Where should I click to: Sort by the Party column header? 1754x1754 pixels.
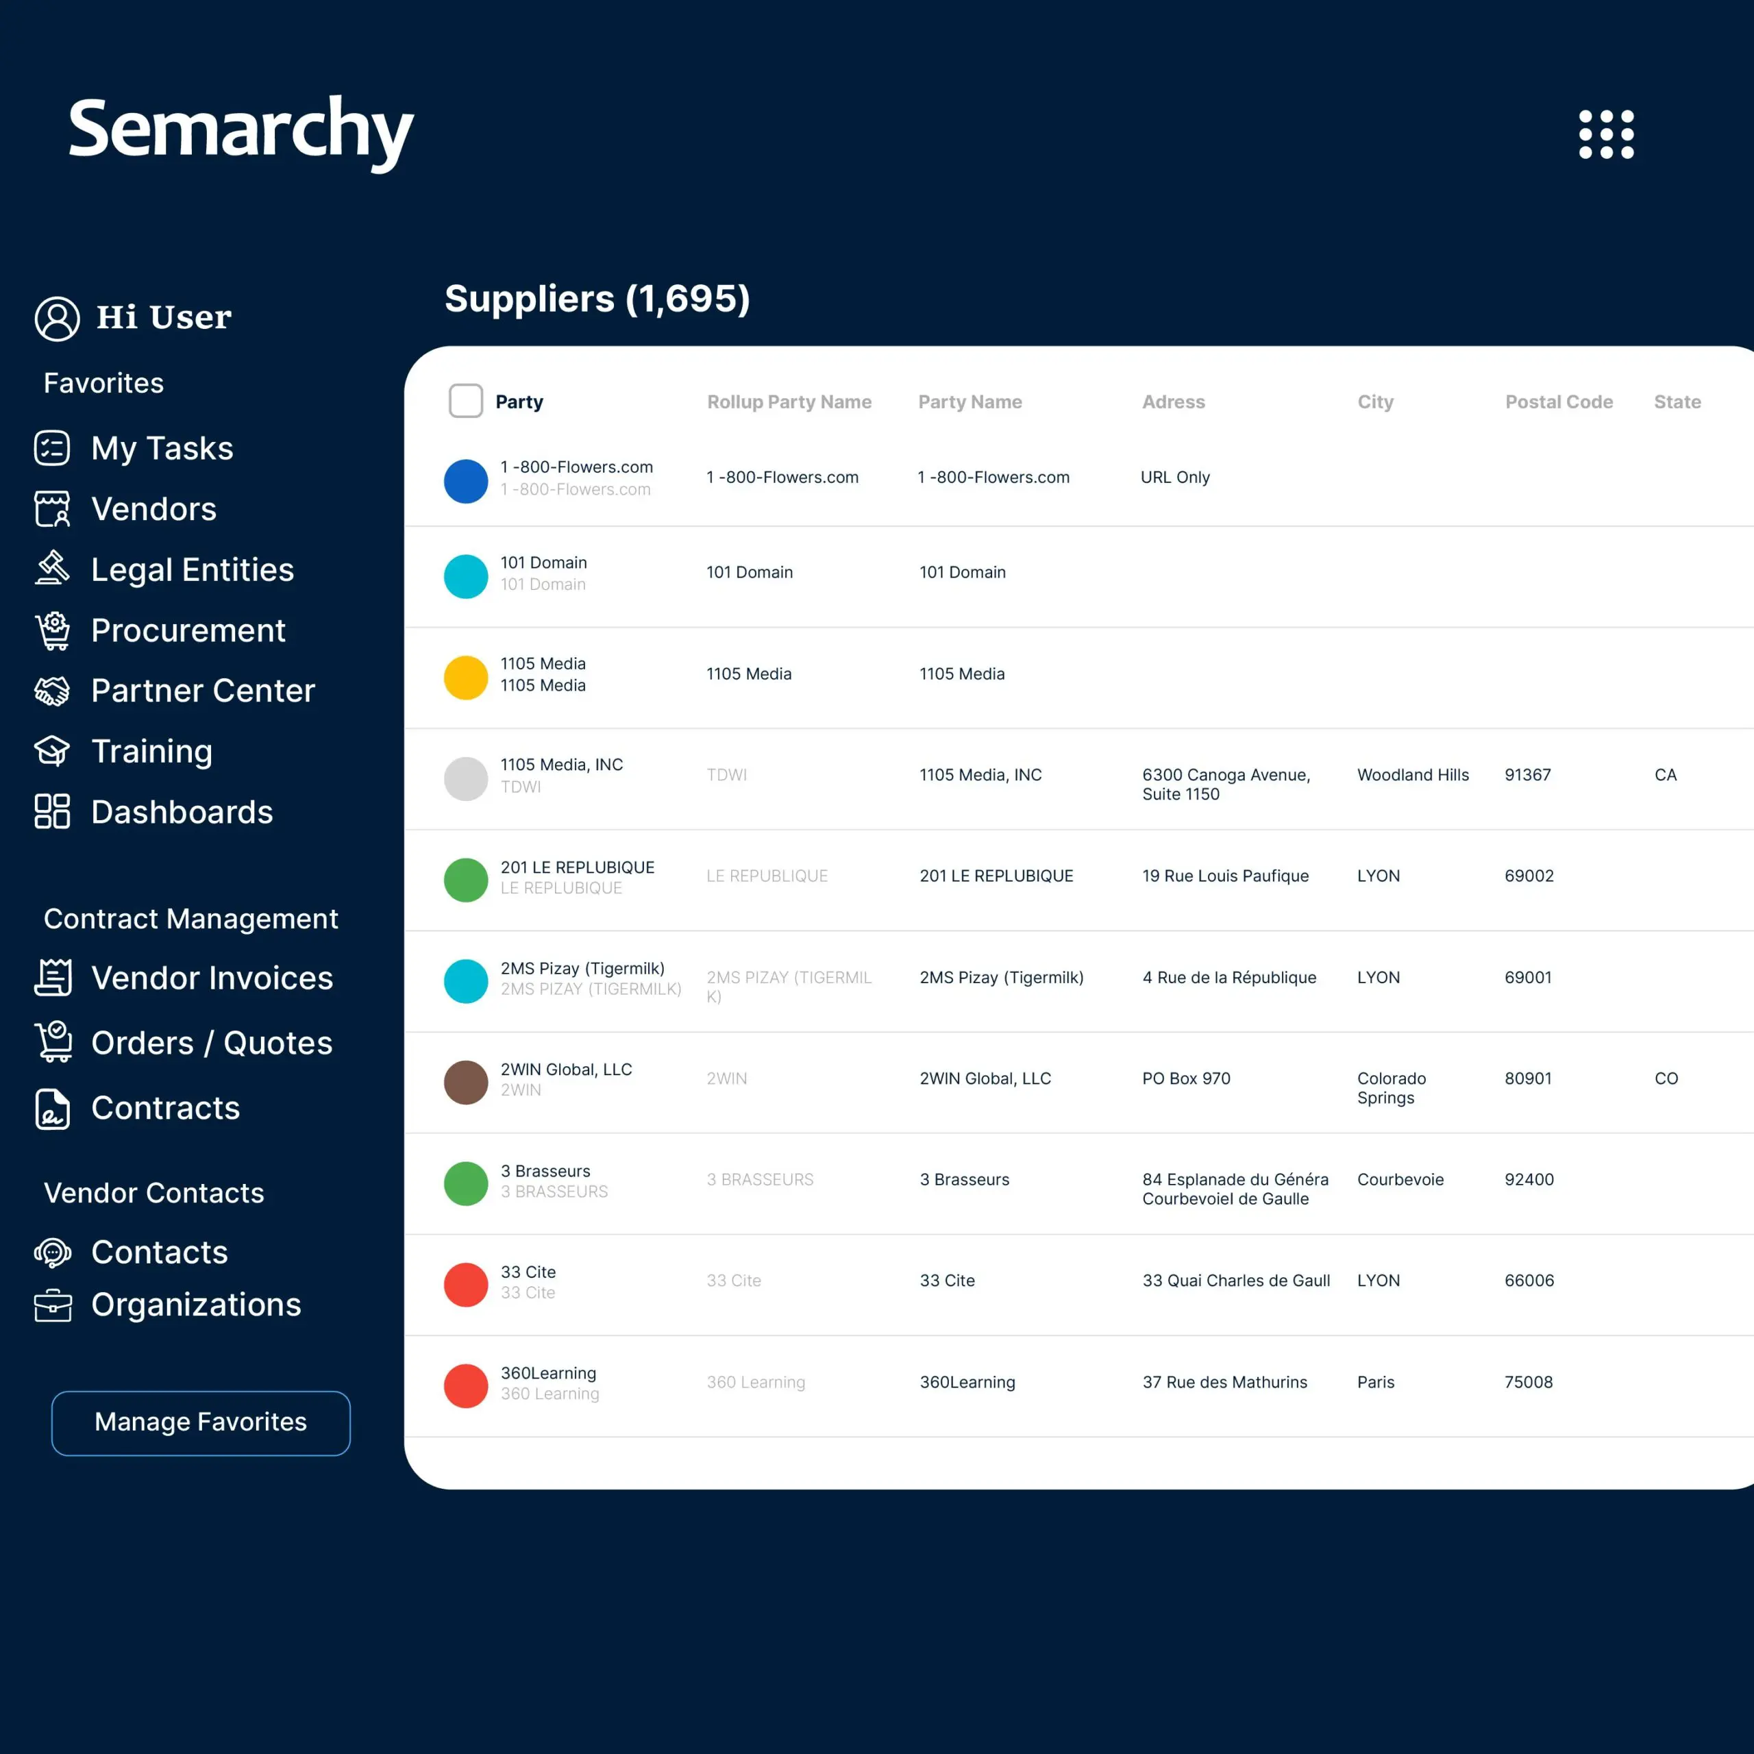click(519, 402)
